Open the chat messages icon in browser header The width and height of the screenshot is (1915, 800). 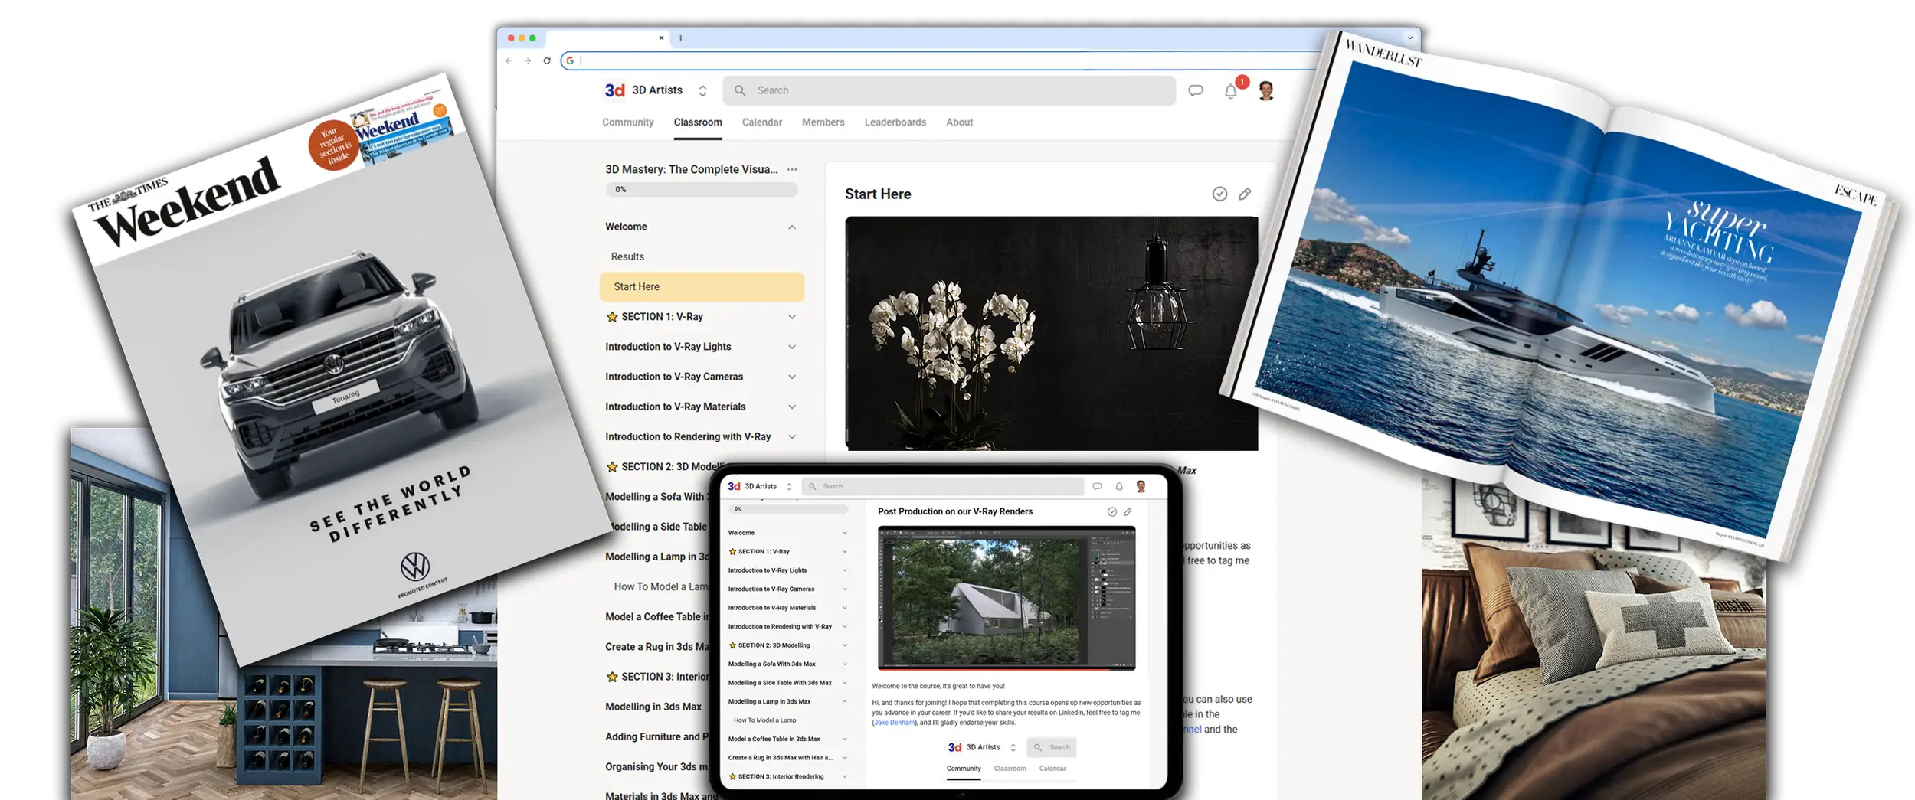pyautogui.click(x=1195, y=91)
